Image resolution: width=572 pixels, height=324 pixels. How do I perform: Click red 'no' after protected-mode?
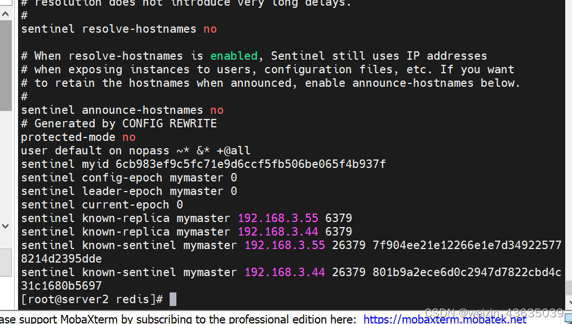[x=129, y=137]
